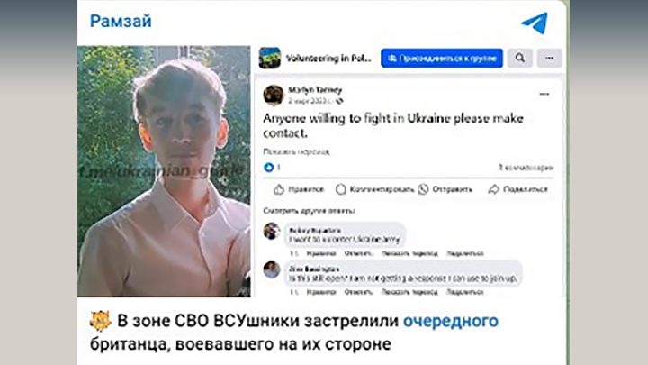Click the Telegram paper plane logo
Viewport: 648px width, 365px height.
(x=534, y=23)
